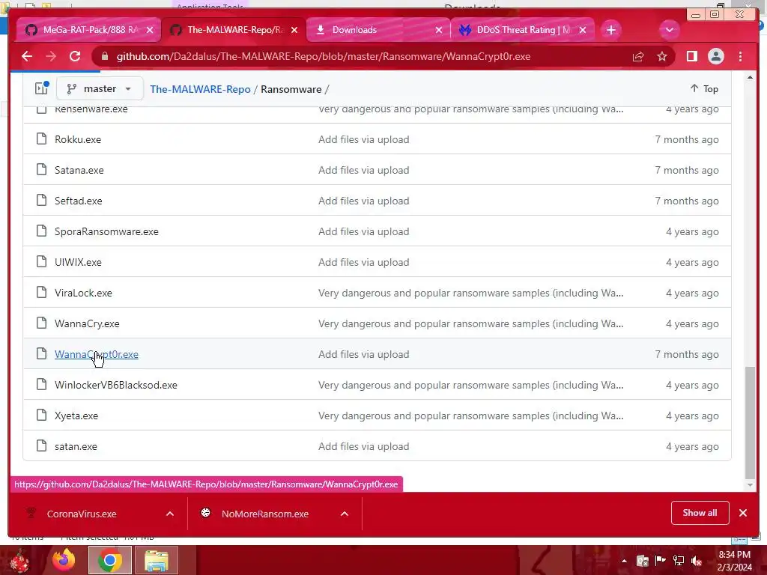Bookmark this page with the star
This screenshot has height=575, width=767.
[x=662, y=57]
